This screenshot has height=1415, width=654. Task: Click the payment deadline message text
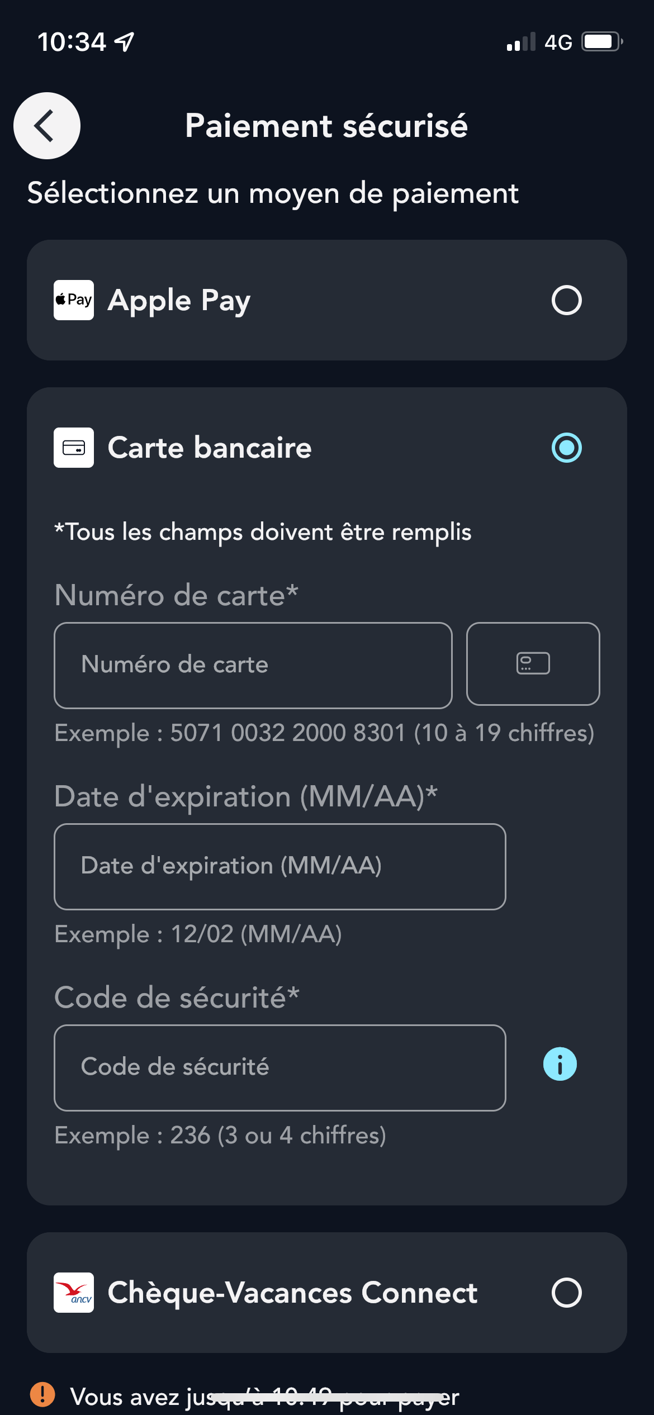click(263, 1395)
